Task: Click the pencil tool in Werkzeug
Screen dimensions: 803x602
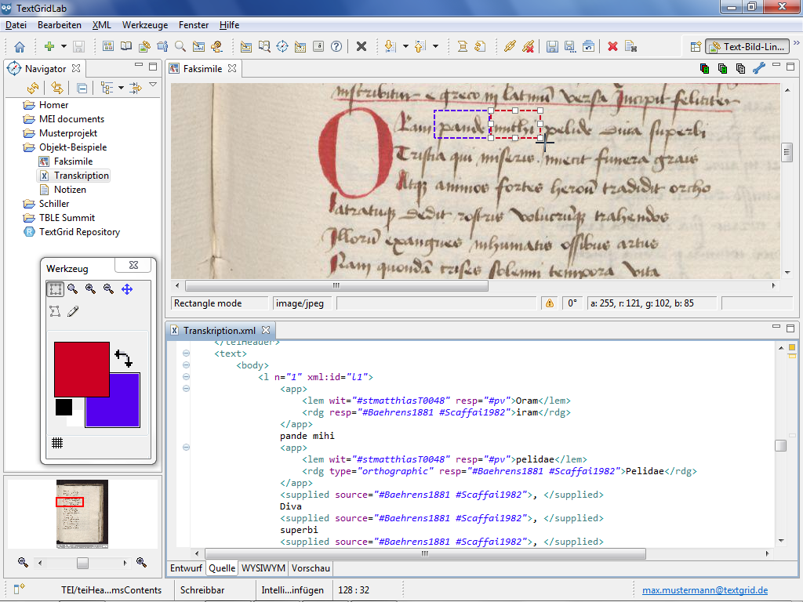Action: [x=73, y=312]
